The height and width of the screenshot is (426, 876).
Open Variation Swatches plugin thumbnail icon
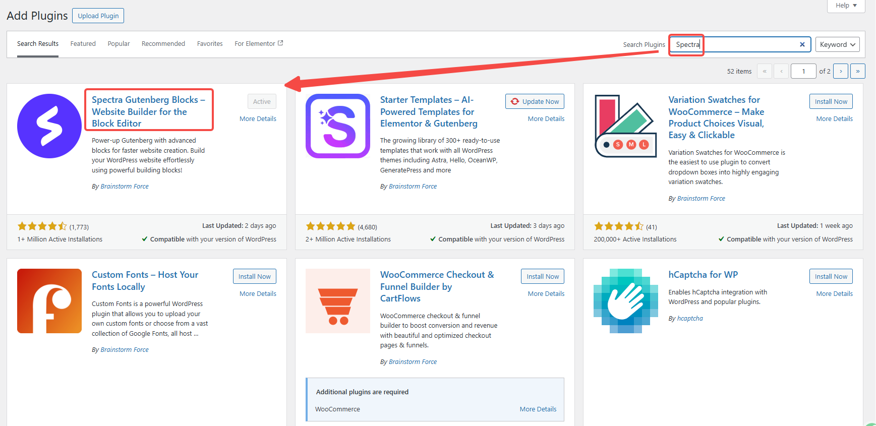pyautogui.click(x=626, y=126)
